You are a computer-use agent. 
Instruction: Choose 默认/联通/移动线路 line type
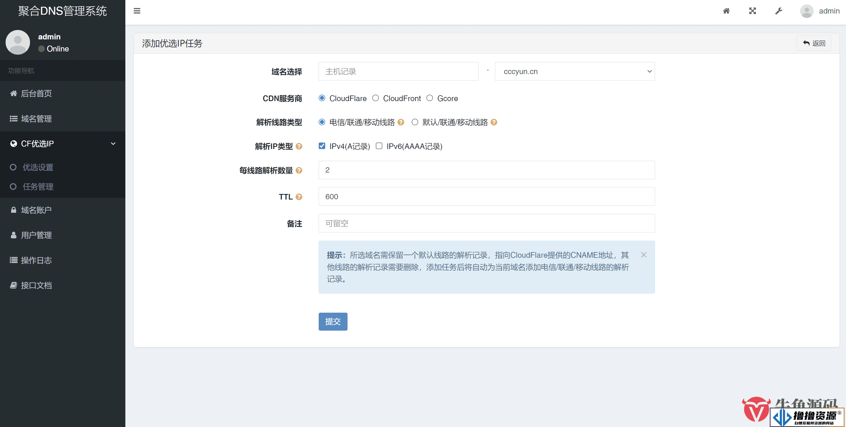coord(415,122)
